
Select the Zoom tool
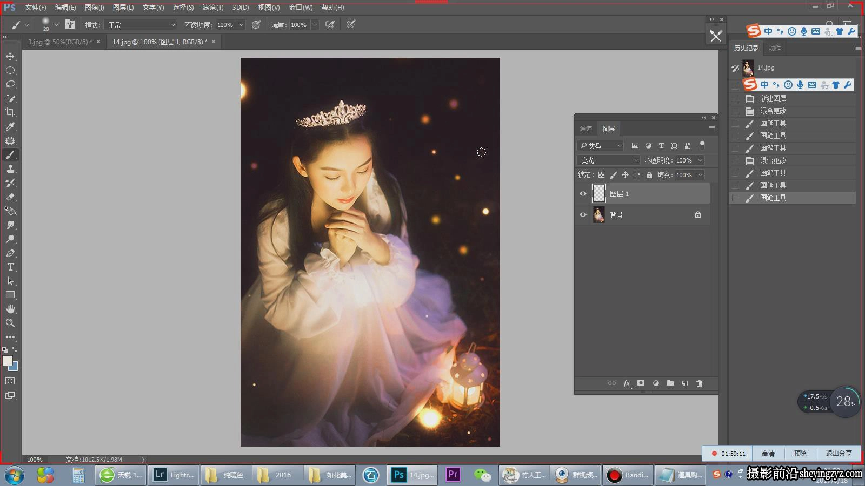(x=10, y=323)
